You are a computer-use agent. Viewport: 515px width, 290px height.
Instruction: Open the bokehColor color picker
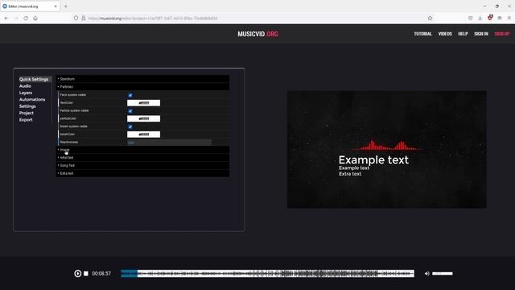tap(143, 135)
